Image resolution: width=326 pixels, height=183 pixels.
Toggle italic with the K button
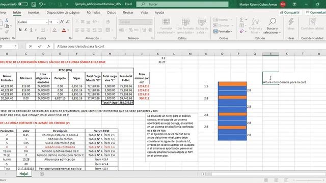pos(25,30)
